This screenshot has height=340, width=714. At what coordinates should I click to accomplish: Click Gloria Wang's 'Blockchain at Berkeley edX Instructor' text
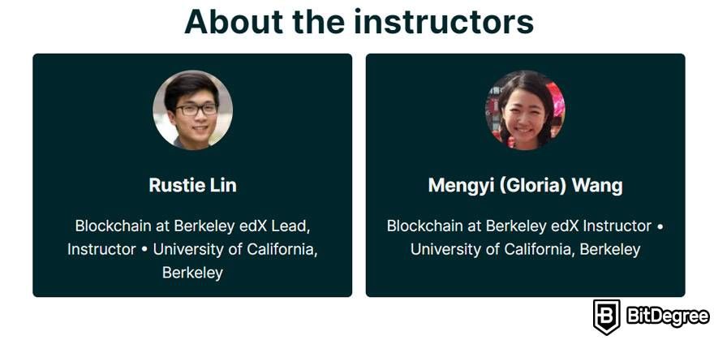519,226
